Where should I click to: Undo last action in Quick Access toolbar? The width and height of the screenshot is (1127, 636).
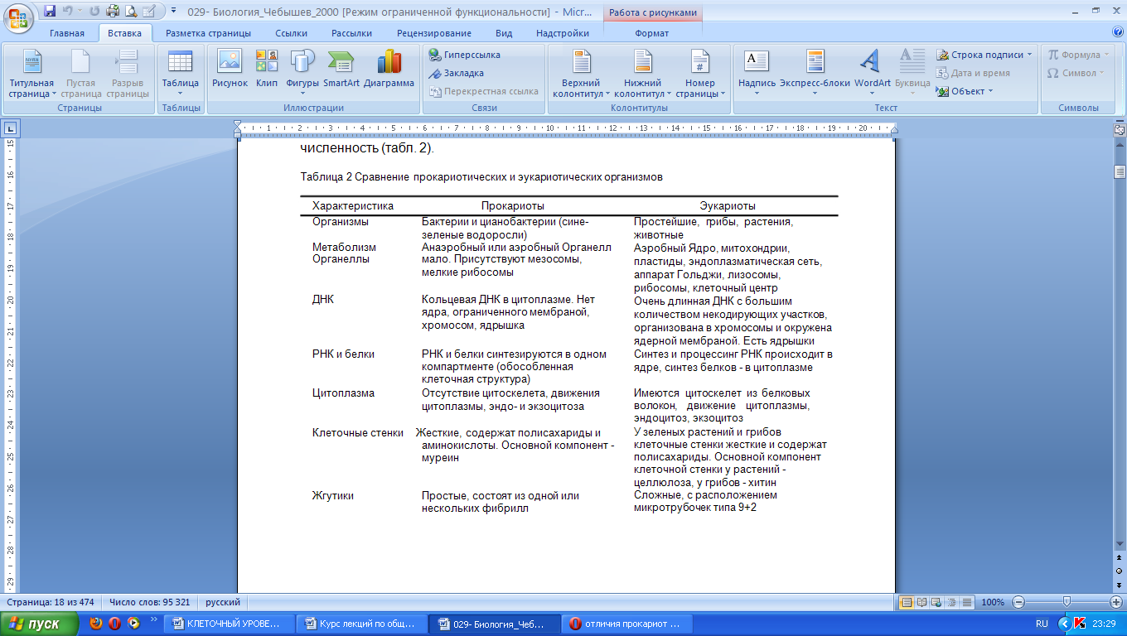[68, 11]
